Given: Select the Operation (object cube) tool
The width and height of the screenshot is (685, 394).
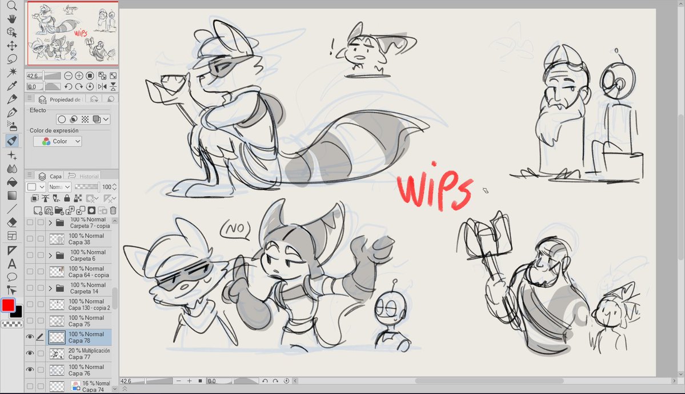Looking at the screenshot, I should point(12,33).
